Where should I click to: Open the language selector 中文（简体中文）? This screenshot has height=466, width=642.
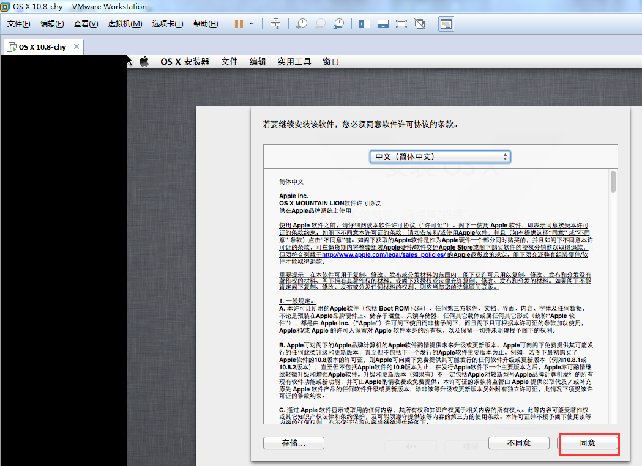point(440,157)
